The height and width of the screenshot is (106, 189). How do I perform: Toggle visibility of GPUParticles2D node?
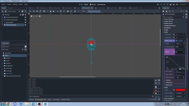click(x=25, y=25)
